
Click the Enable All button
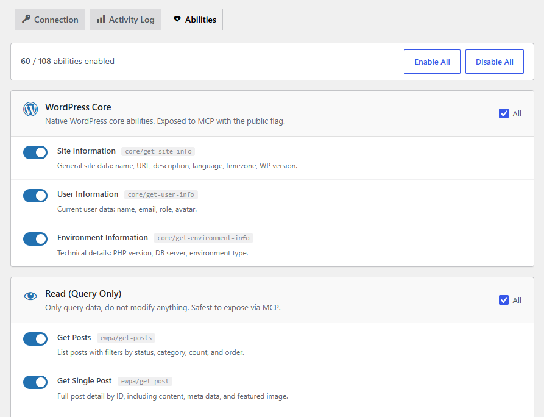(x=432, y=62)
